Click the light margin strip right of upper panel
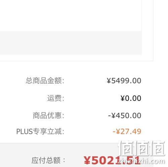The height and width of the screenshot is (167, 168). coord(148,30)
